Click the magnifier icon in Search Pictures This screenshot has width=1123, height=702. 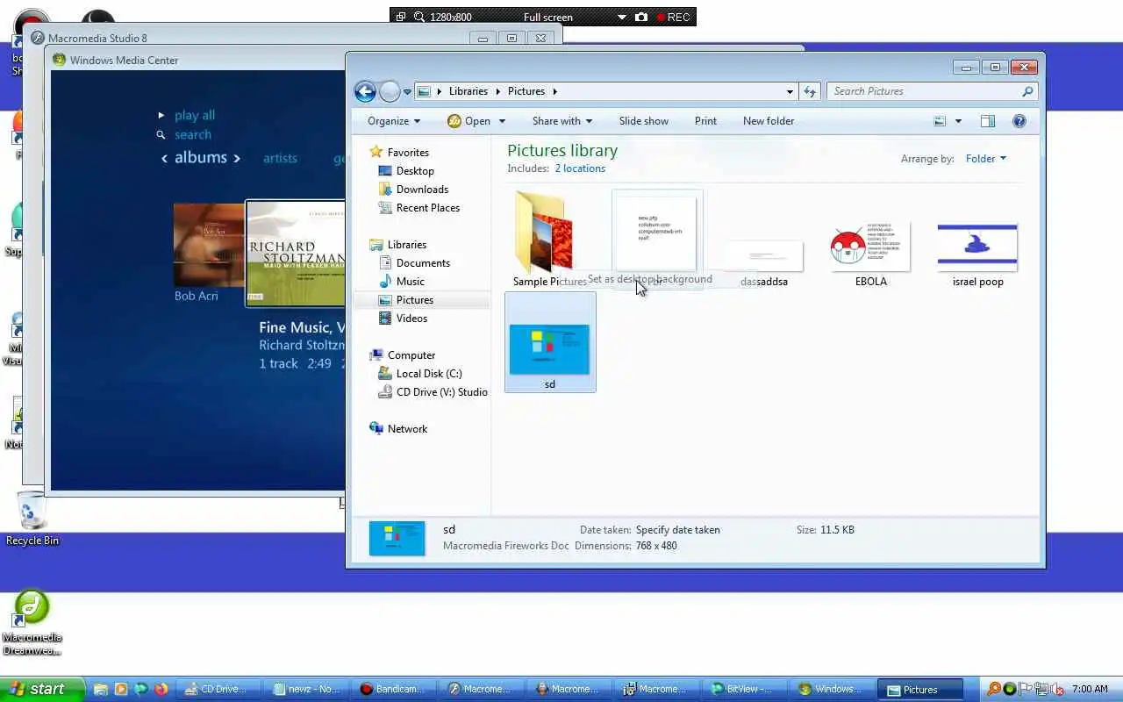(1027, 91)
